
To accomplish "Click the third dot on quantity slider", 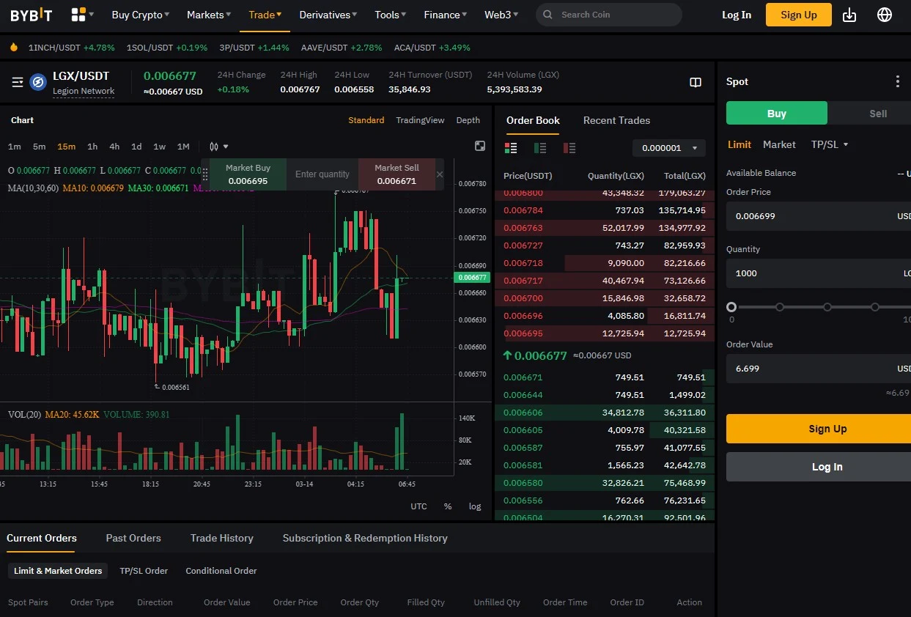I will coord(827,307).
